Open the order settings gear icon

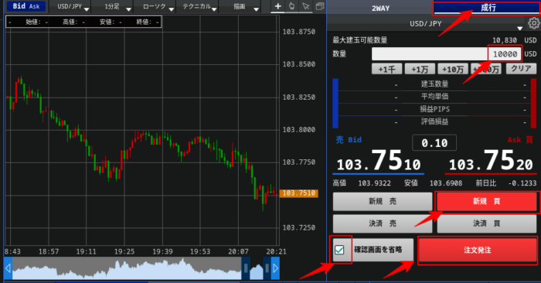[534, 23]
